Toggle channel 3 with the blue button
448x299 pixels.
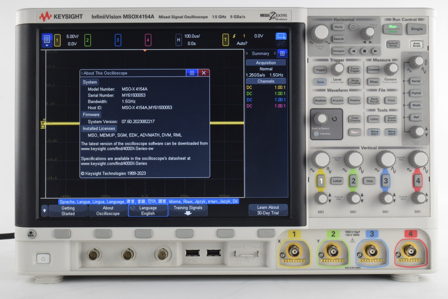pyautogui.click(x=386, y=181)
